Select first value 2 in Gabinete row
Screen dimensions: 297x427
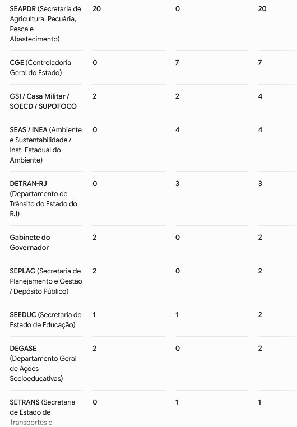(95, 238)
